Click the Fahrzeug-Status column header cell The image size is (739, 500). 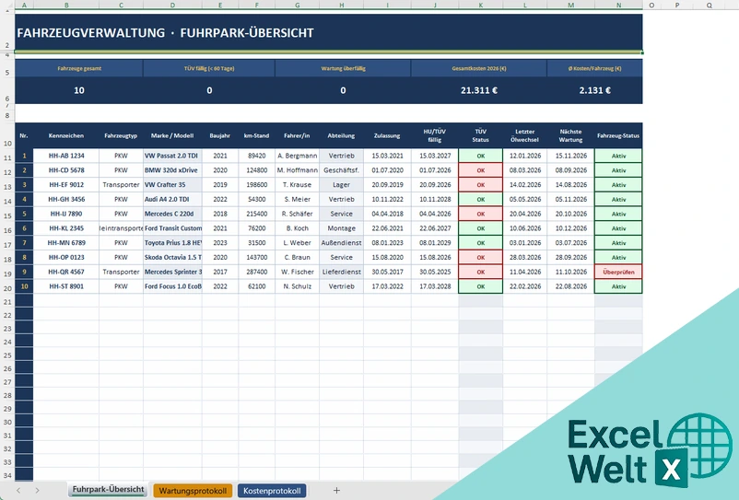[618, 135]
